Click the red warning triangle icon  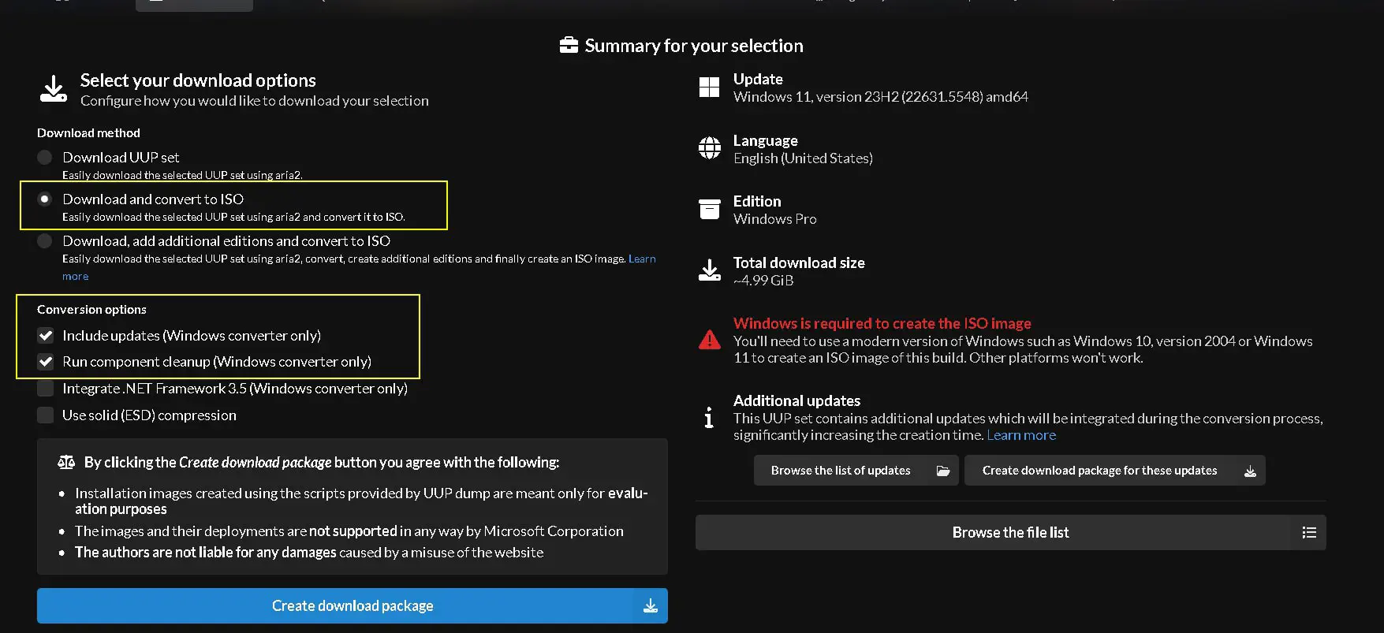[x=709, y=340]
